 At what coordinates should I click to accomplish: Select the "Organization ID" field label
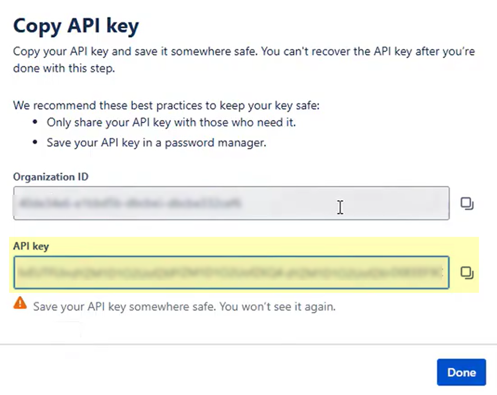(51, 177)
